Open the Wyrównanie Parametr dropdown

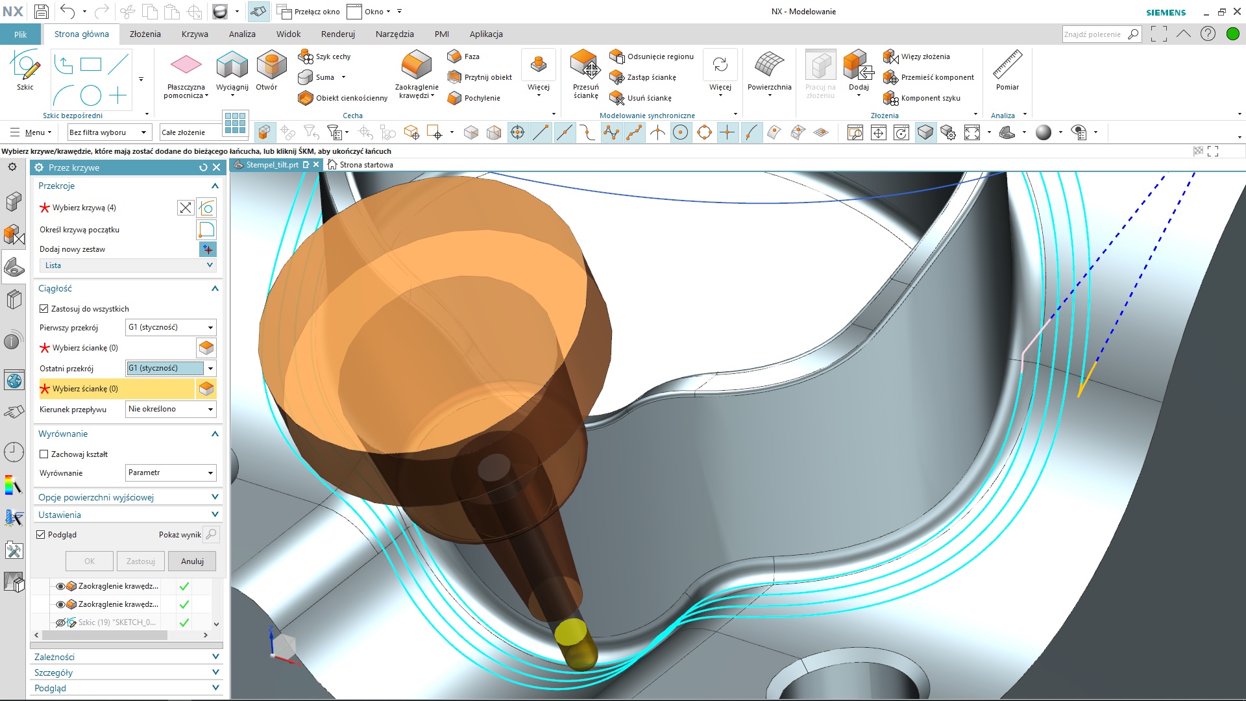pos(171,473)
